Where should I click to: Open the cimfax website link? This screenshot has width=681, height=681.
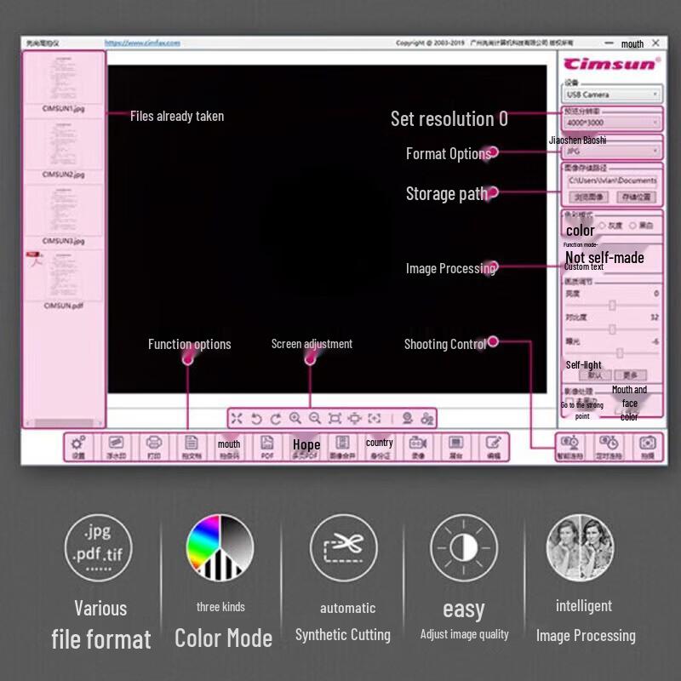click(142, 43)
